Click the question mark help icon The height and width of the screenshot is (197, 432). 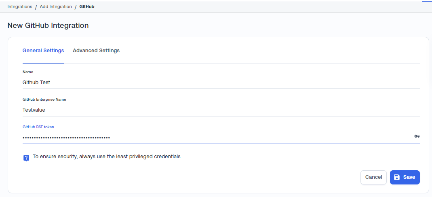(x=26, y=158)
